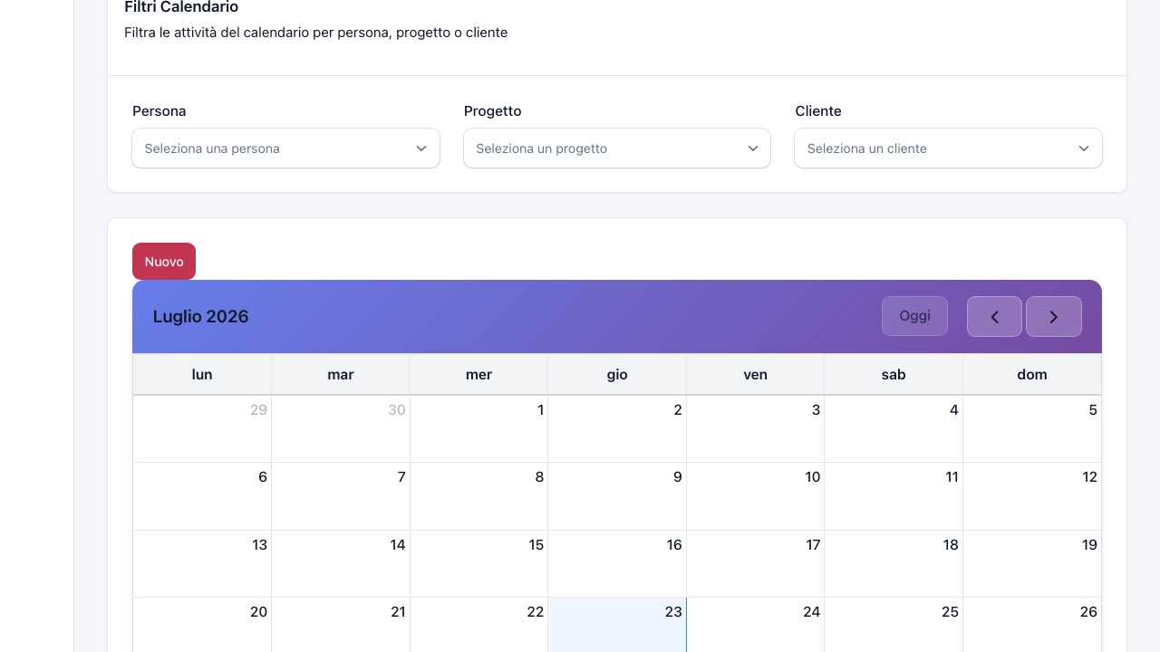Open the Persona dropdown
This screenshot has width=1160, height=652.
coord(286,149)
